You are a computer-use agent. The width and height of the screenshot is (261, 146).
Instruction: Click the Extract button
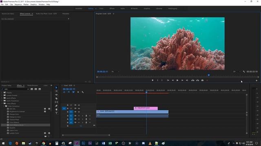[197, 80]
